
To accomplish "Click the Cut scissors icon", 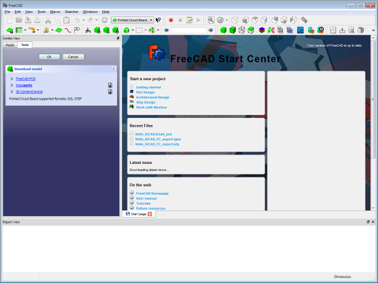I will pos(48,20).
